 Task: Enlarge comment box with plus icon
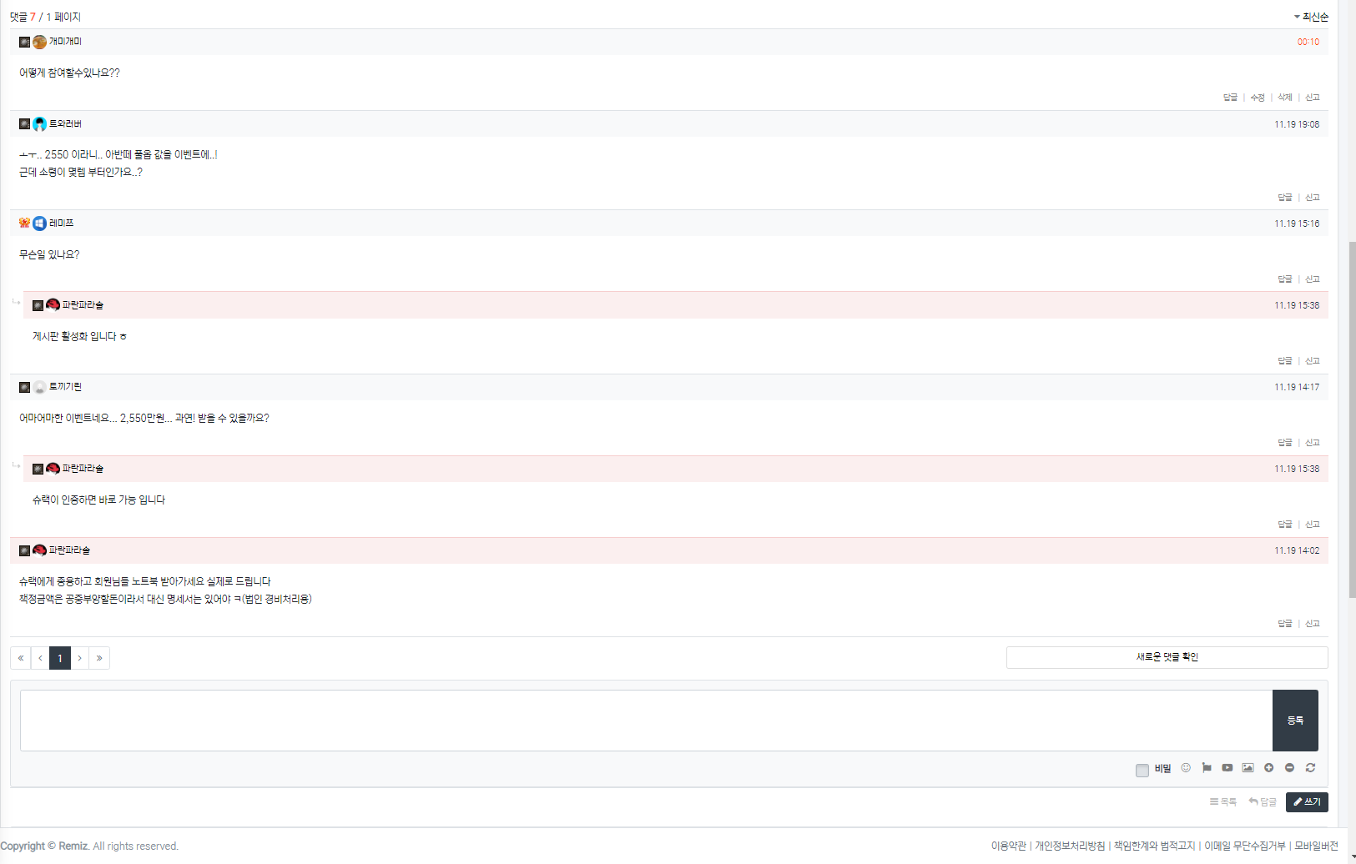click(1268, 768)
